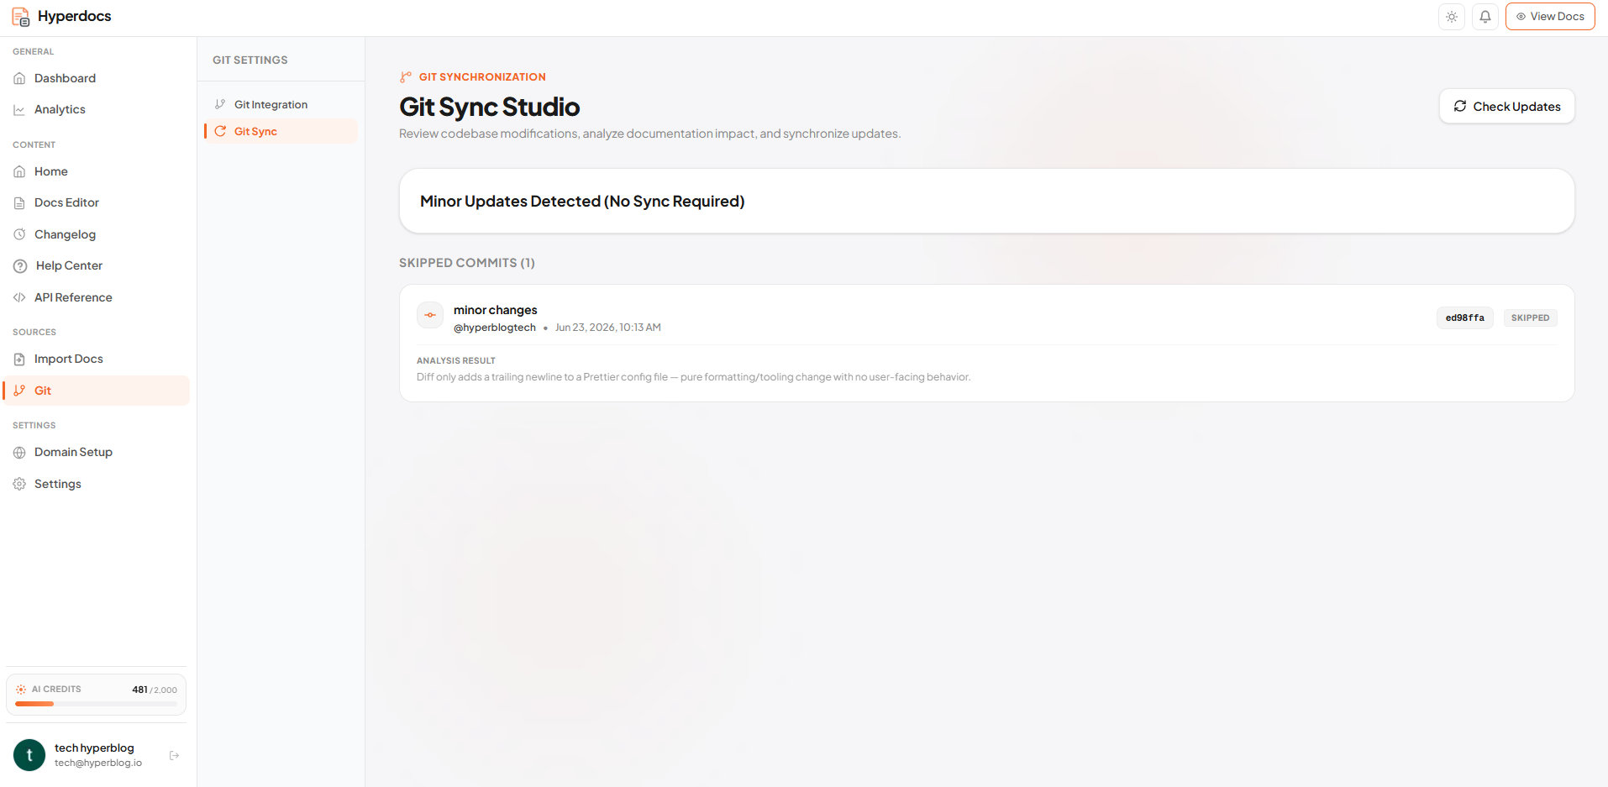Click the tech@hyperblog.io email text

(98, 763)
